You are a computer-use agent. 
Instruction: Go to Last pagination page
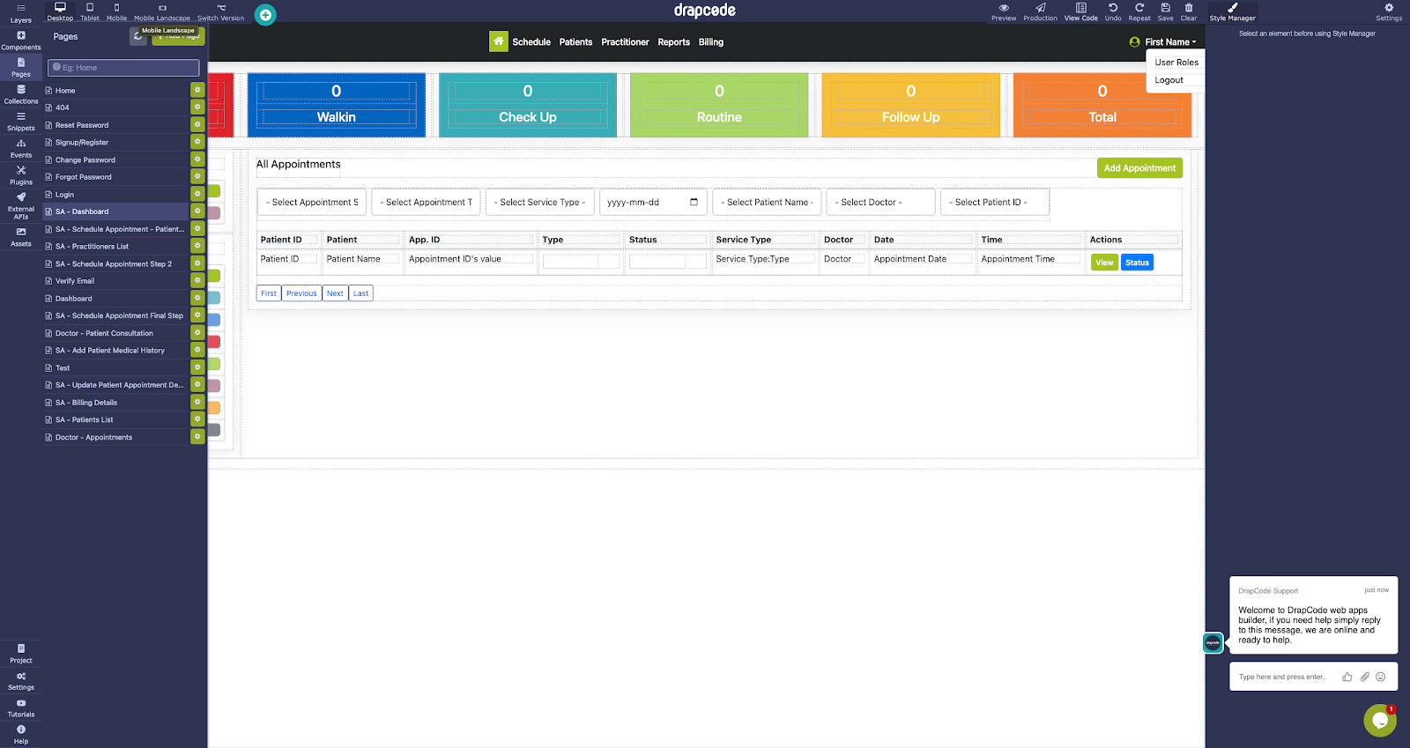tap(360, 293)
